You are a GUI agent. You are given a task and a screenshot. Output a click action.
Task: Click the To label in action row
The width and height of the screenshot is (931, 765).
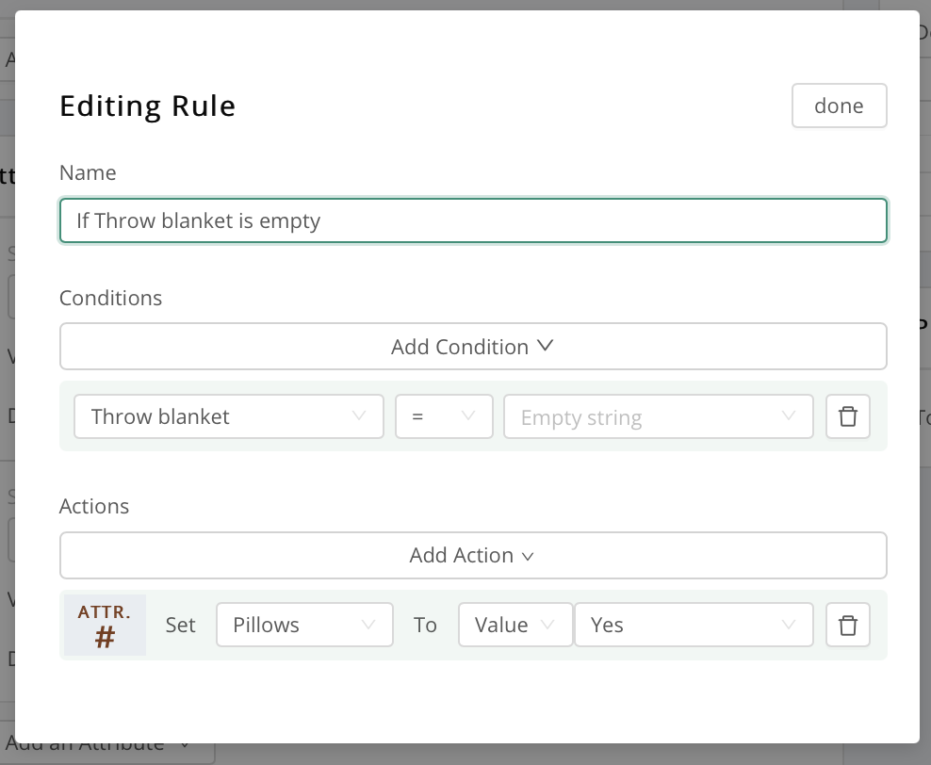click(x=426, y=625)
